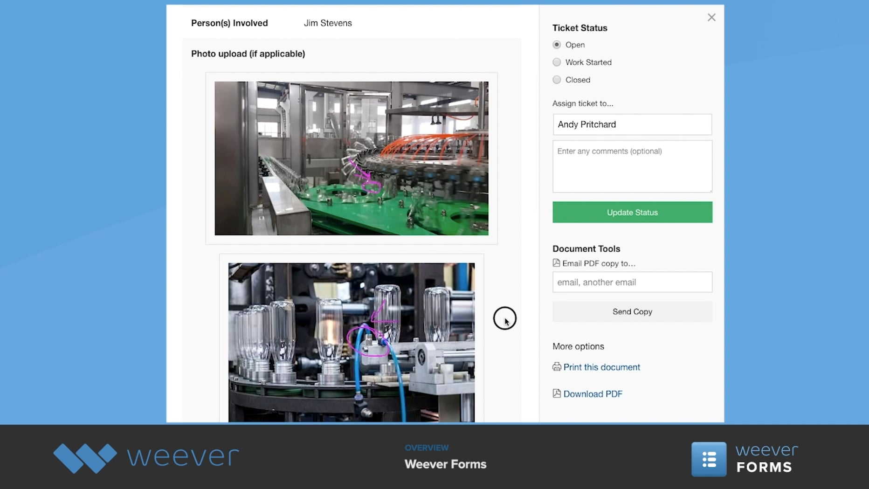Select the Open ticket status
Screen dimensions: 869x489
[x=557, y=44]
